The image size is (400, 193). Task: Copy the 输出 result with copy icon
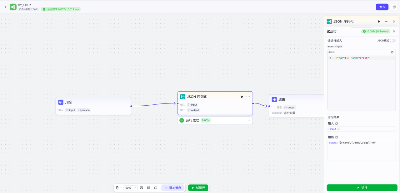[337, 137]
